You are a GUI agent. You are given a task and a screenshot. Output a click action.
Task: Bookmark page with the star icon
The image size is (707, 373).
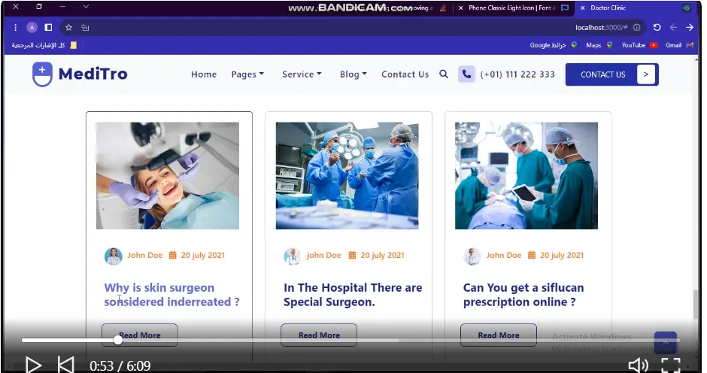(68, 28)
